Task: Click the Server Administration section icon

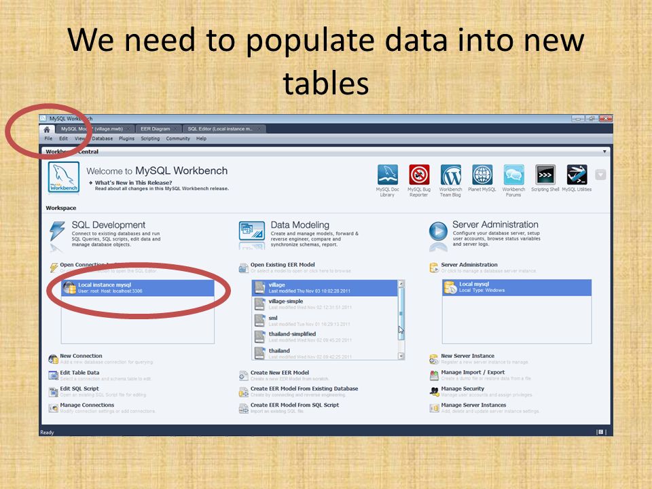Action: coord(434,268)
